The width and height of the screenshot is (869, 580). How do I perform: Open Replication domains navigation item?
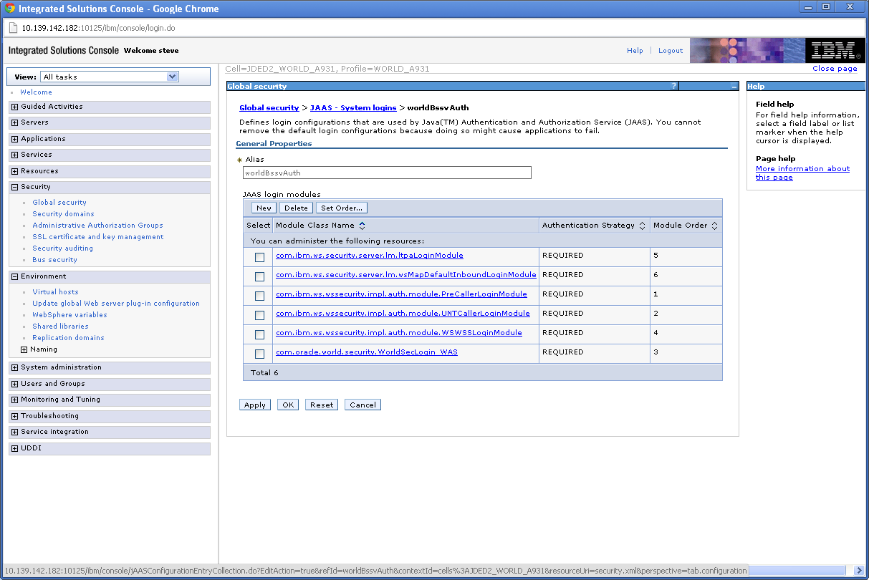(x=68, y=338)
